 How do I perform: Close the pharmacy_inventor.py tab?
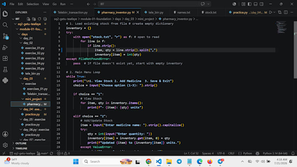click(138, 12)
